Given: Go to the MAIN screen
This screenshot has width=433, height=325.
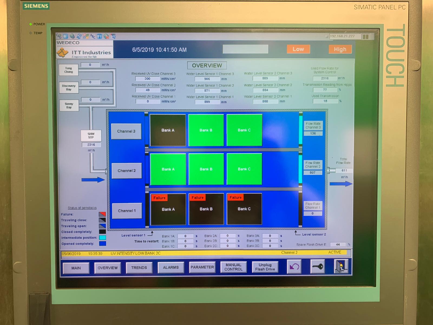Looking at the screenshot, I should 76,268.
